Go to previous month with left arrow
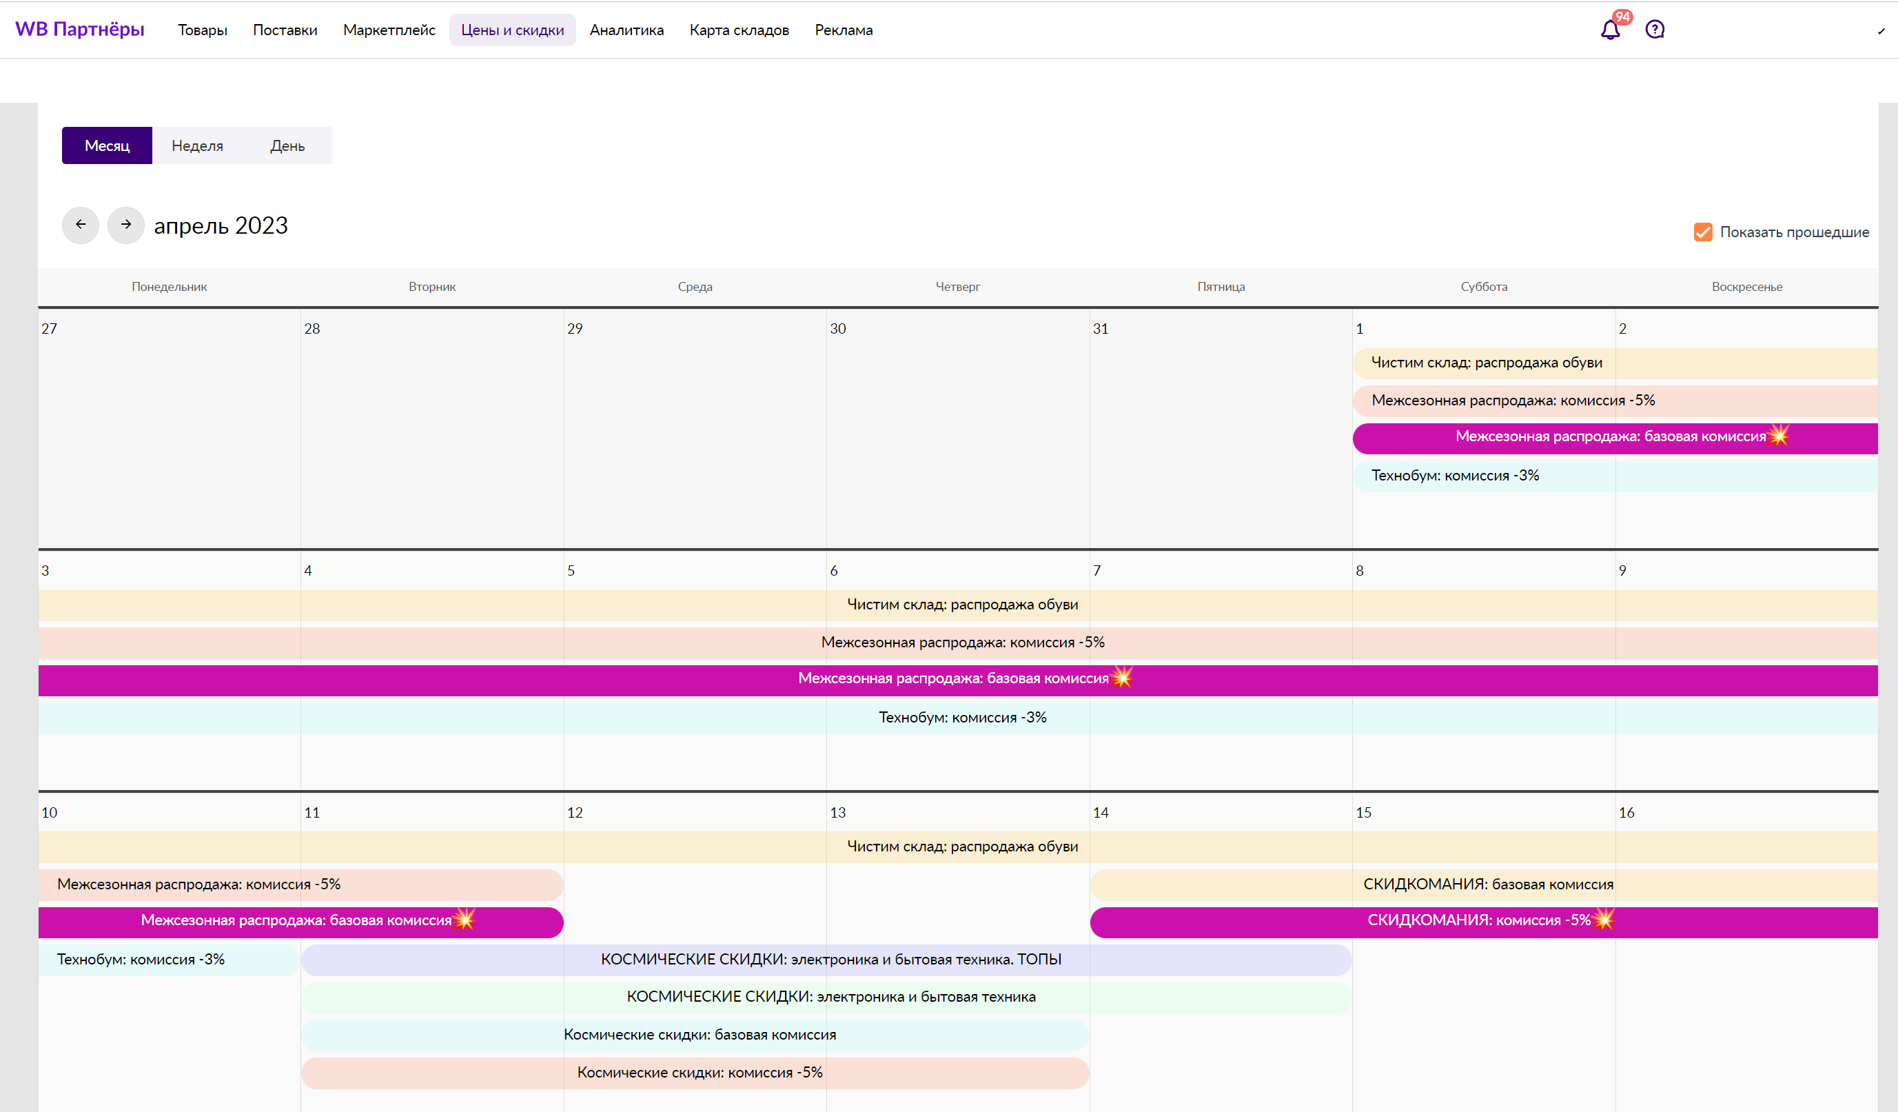1898x1112 pixels. pyautogui.click(x=81, y=225)
